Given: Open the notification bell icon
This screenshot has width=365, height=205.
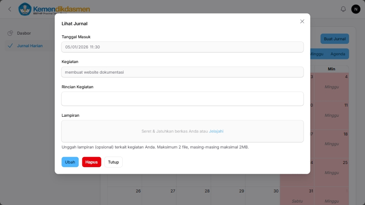Looking at the screenshot, I should tap(343, 9).
